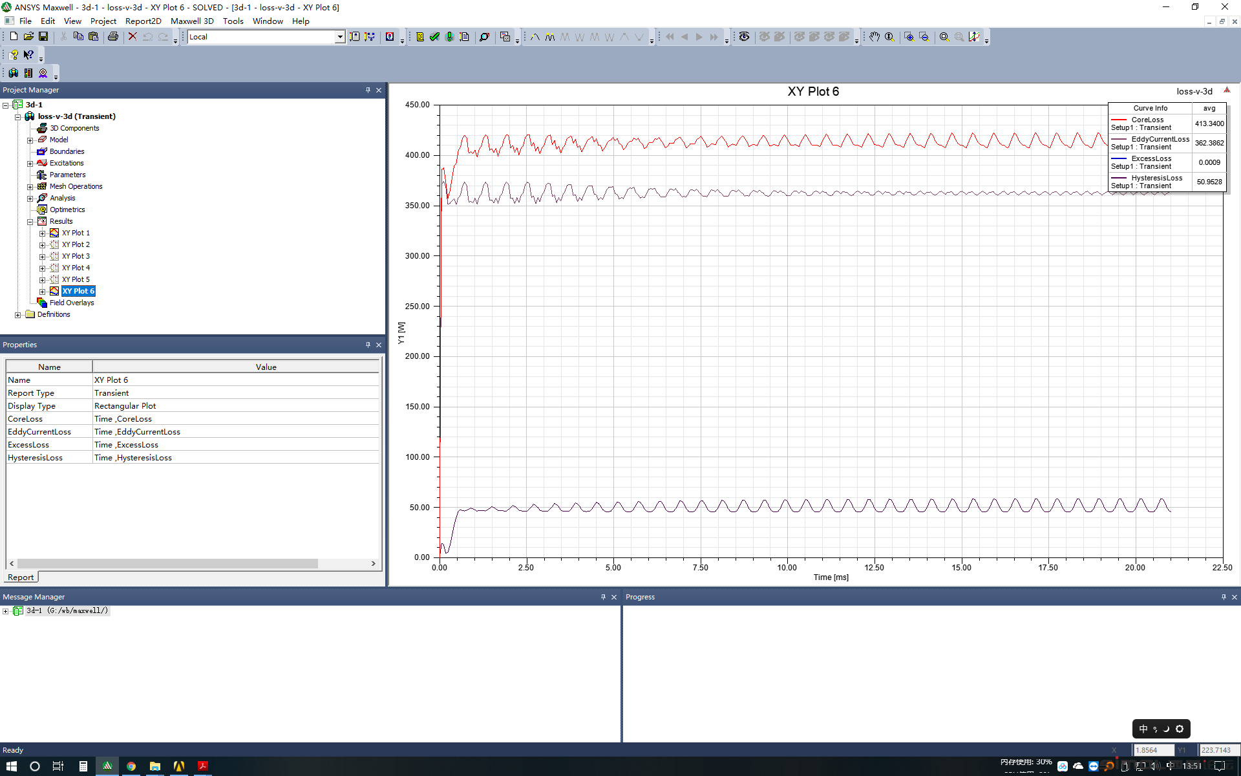The image size is (1241, 776).
Task: Expand the Mesh Operations node
Action: coord(30,186)
